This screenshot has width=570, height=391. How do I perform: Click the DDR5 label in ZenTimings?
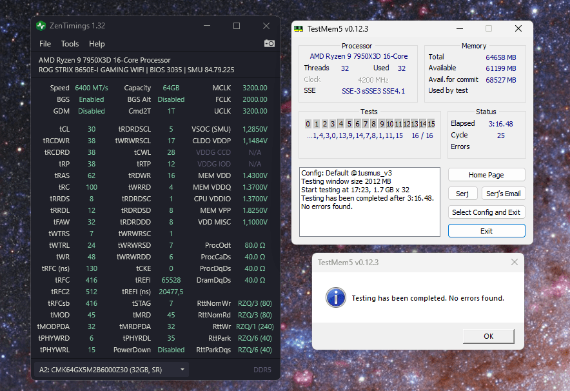pos(262,370)
